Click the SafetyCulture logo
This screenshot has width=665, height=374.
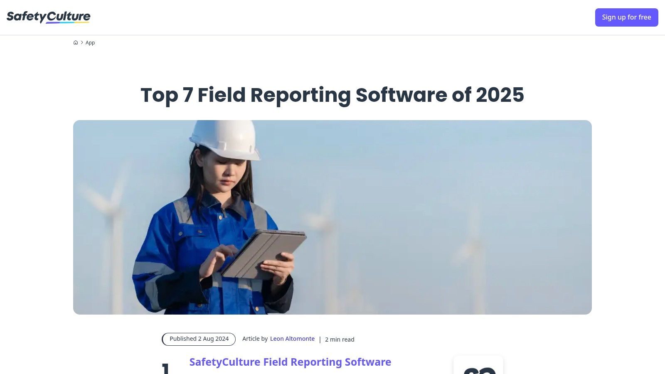point(48,17)
